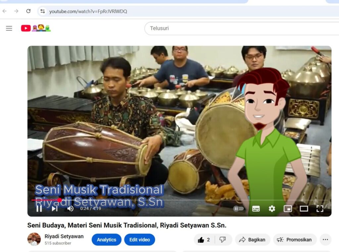Open the hamburger guide menu
Image resolution: width=339 pixels, height=252 pixels.
point(9,28)
